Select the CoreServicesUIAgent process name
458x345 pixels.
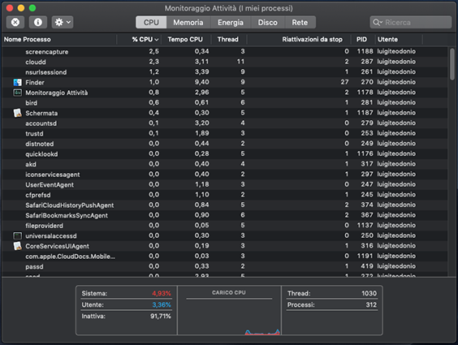(x=57, y=246)
